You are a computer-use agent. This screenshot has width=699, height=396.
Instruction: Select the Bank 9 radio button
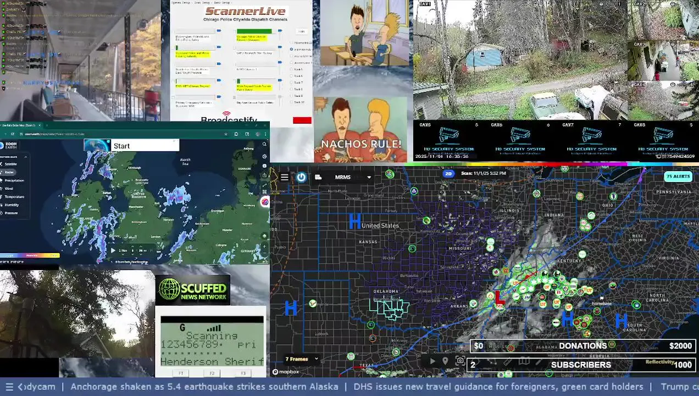(291, 96)
